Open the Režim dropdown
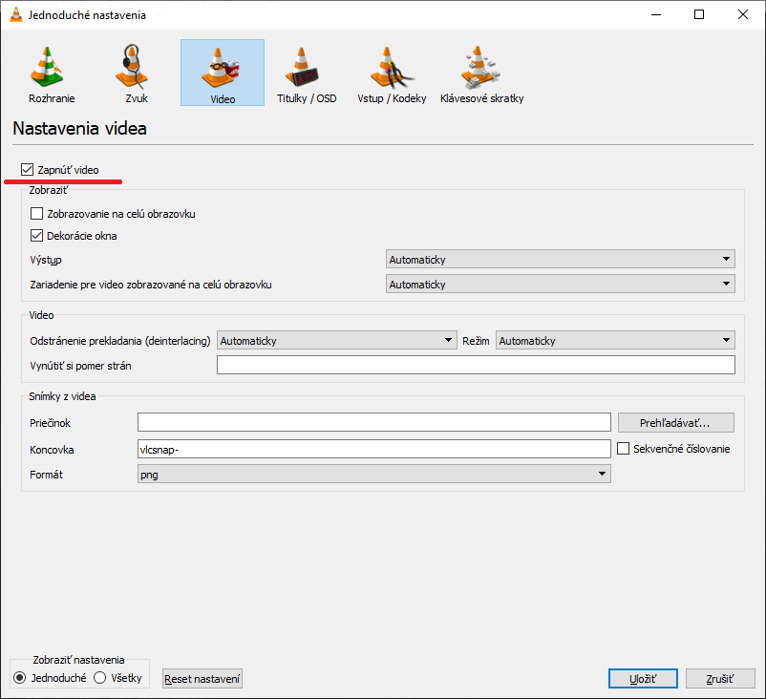The height and width of the screenshot is (699, 766). pos(615,340)
